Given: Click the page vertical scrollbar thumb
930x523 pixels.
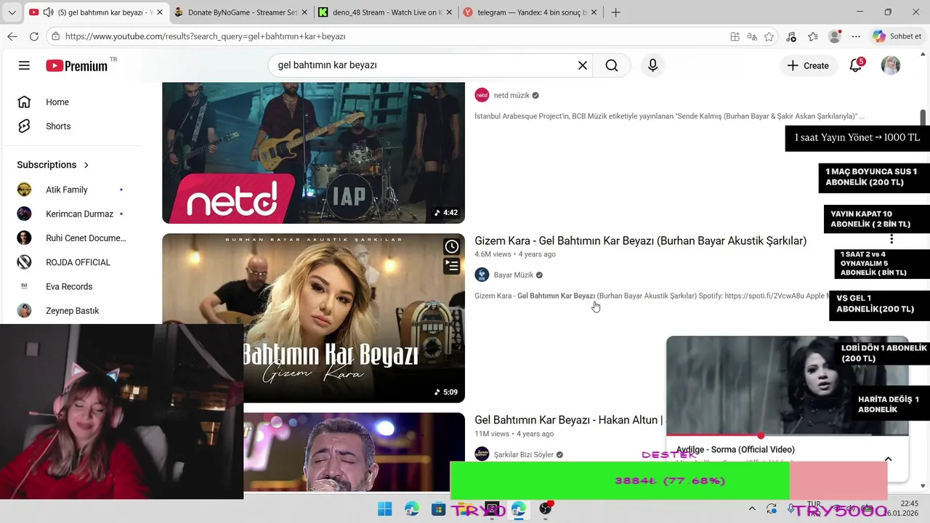Looking at the screenshot, I should click(x=923, y=116).
